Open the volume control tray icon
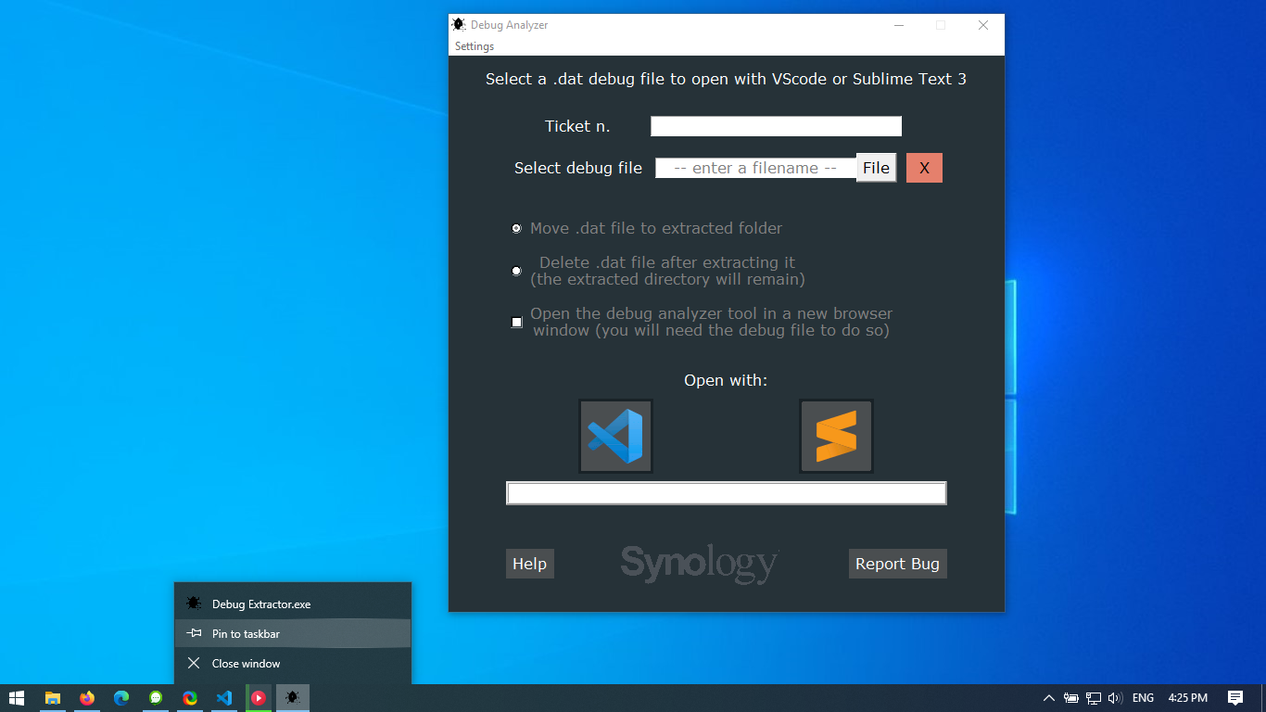 (x=1115, y=698)
